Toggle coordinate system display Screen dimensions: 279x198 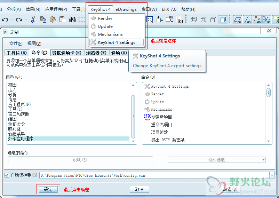point(267,19)
